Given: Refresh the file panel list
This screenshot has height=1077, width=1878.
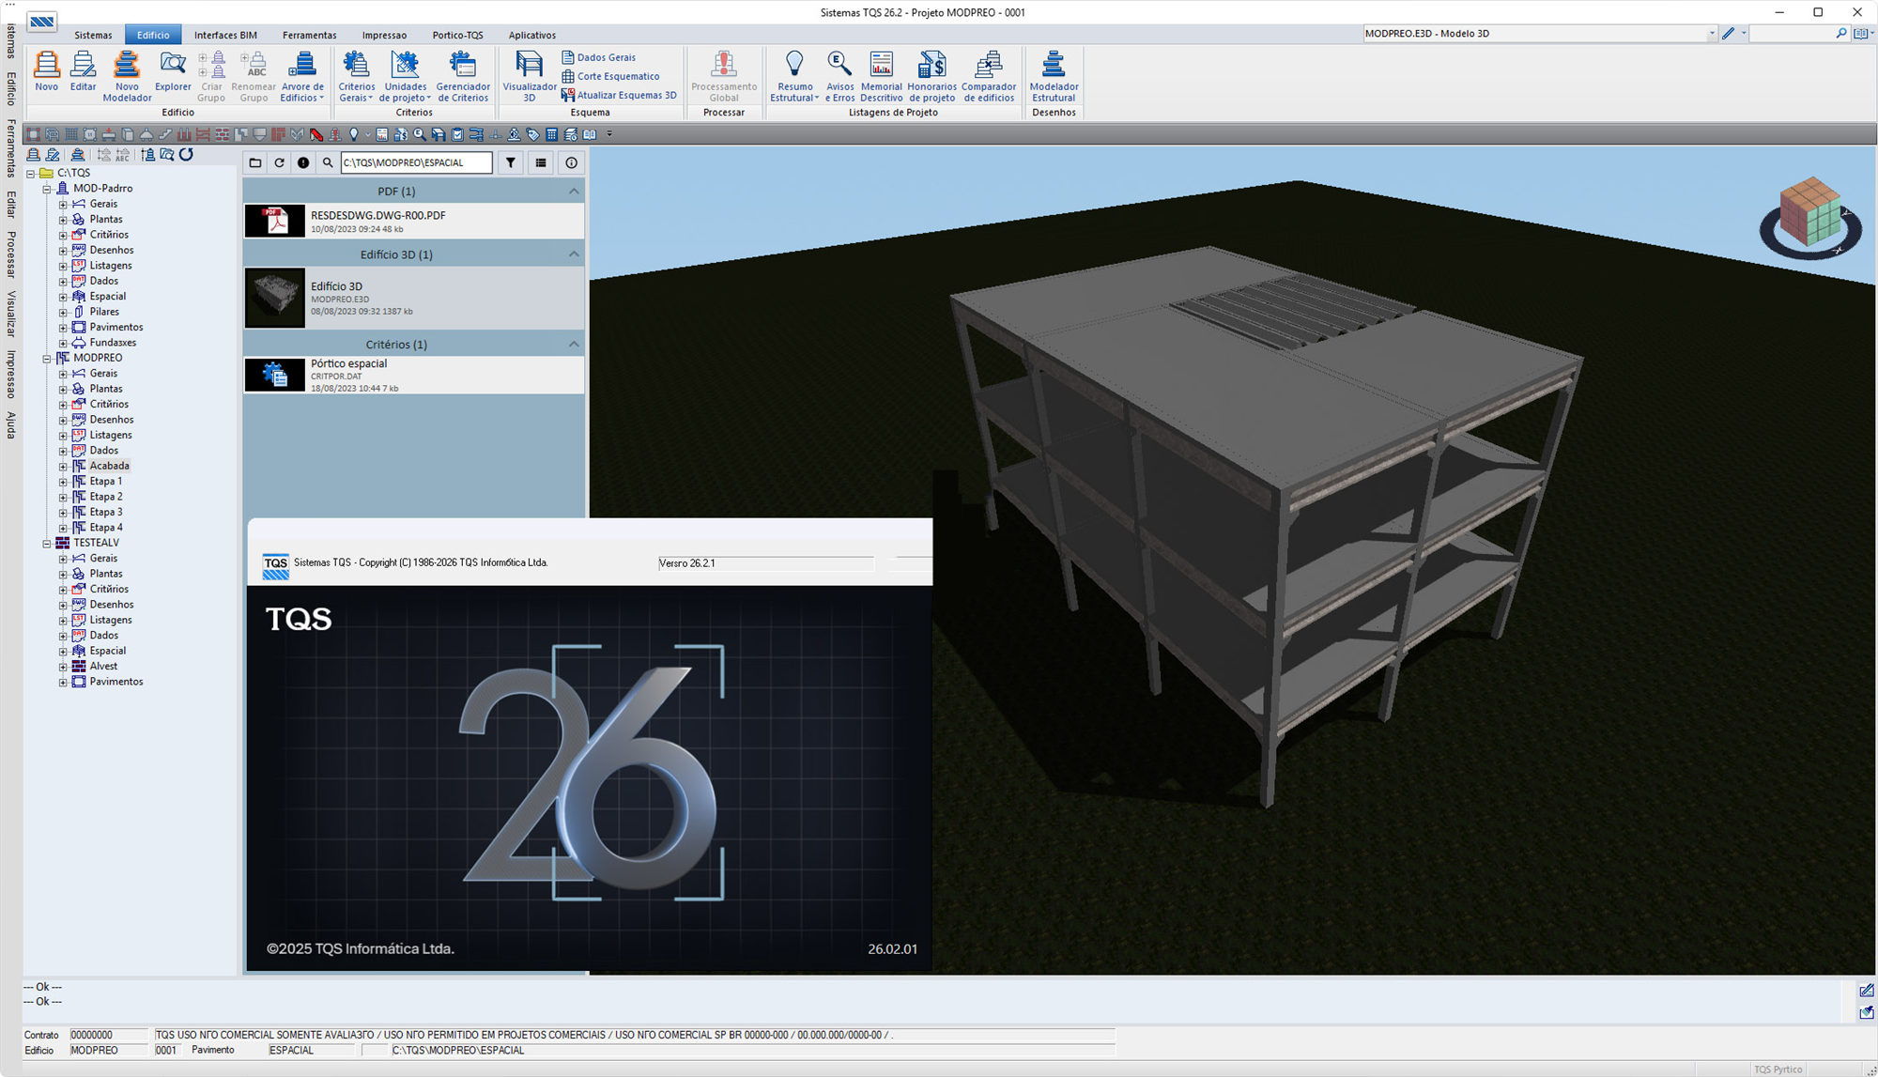Looking at the screenshot, I should tap(279, 162).
